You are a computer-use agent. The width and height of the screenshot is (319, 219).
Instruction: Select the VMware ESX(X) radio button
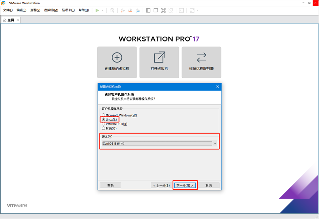[x=103, y=124]
